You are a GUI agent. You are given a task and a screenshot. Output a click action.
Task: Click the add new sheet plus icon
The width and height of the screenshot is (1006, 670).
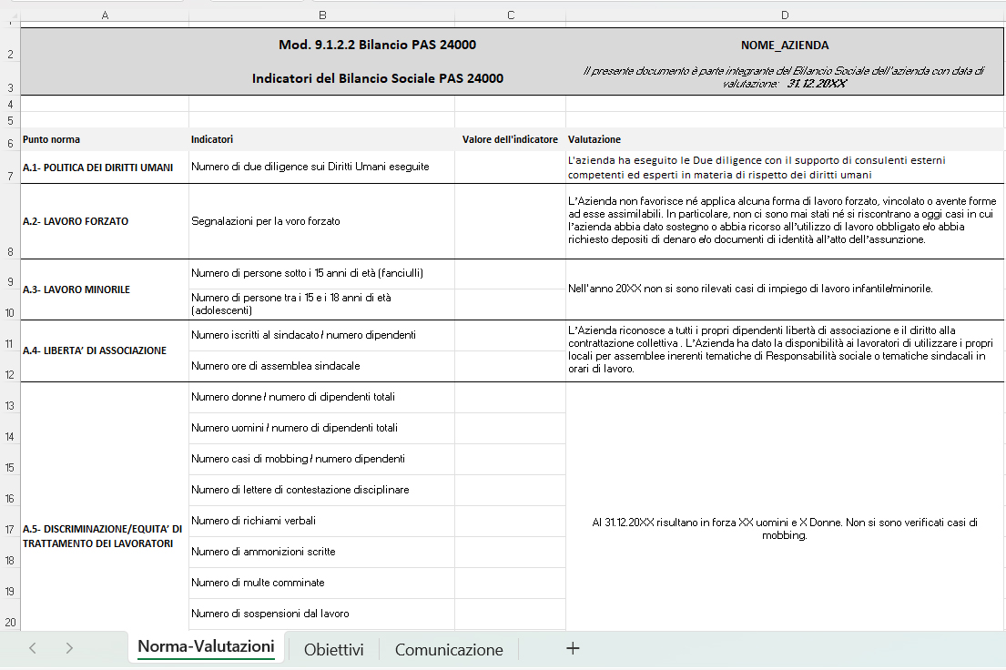coord(573,648)
